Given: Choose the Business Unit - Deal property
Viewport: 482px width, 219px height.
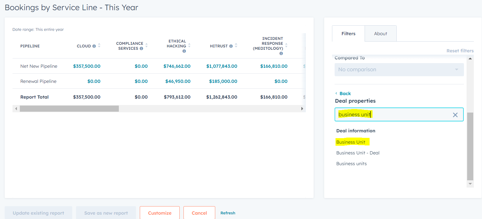Looking at the screenshot, I should pos(358,153).
